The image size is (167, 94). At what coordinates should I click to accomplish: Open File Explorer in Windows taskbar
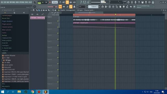19,92
